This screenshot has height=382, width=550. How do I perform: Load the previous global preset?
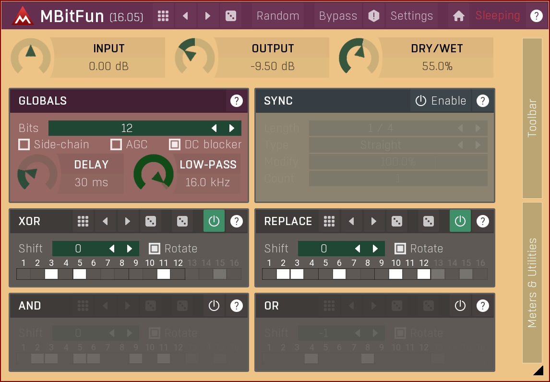point(185,16)
